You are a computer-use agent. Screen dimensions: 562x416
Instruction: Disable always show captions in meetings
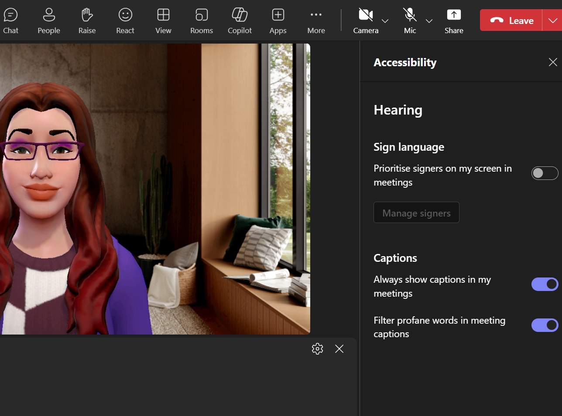(x=545, y=284)
